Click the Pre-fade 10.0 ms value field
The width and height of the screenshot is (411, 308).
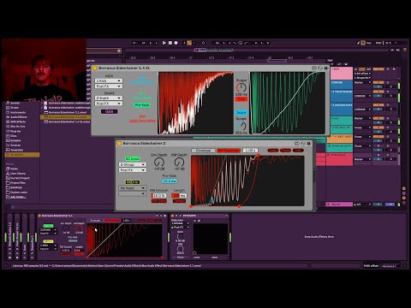click(x=170, y=181)
